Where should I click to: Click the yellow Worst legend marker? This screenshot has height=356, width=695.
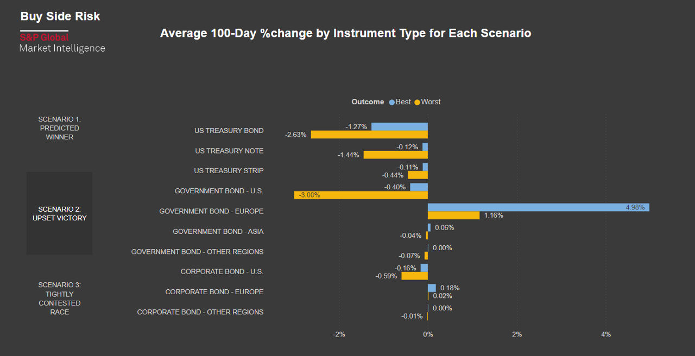click(x=418, y=102)
